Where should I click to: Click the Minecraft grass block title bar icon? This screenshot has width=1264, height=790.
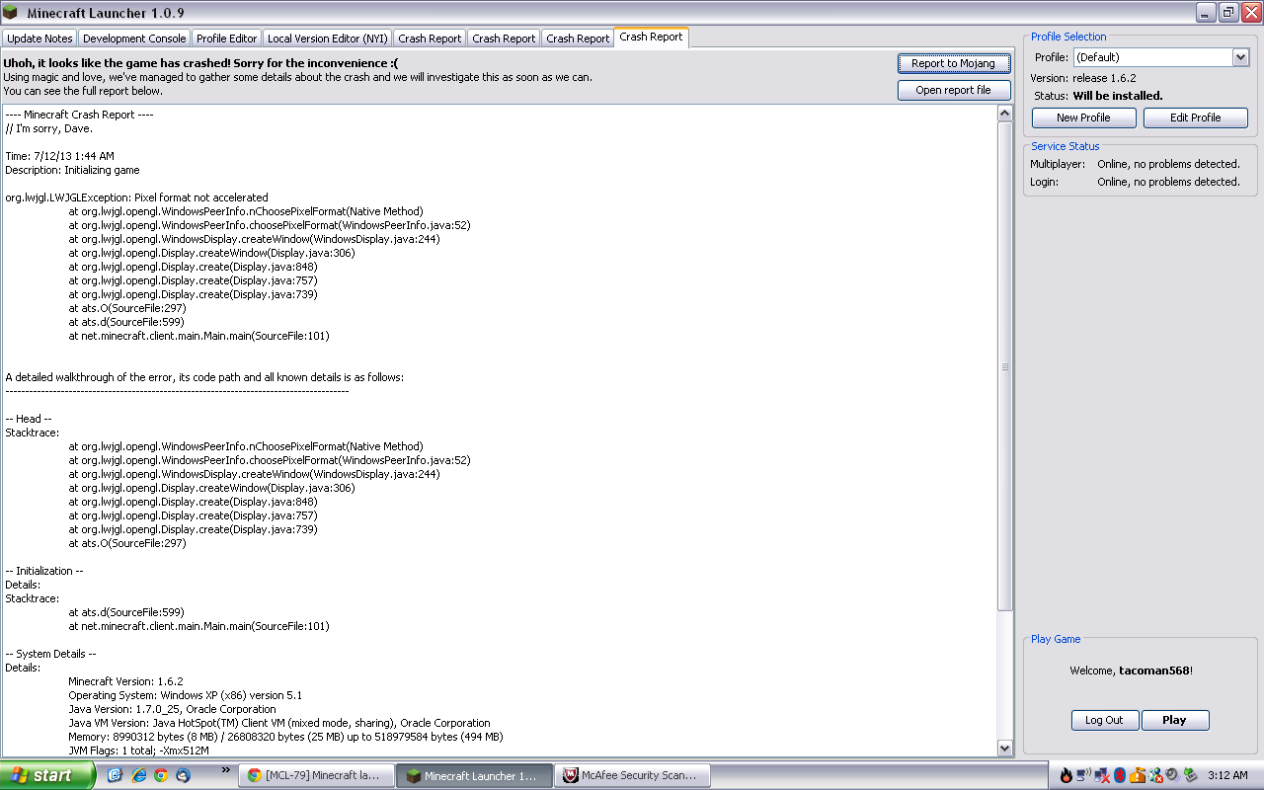(x=10, y=13)
